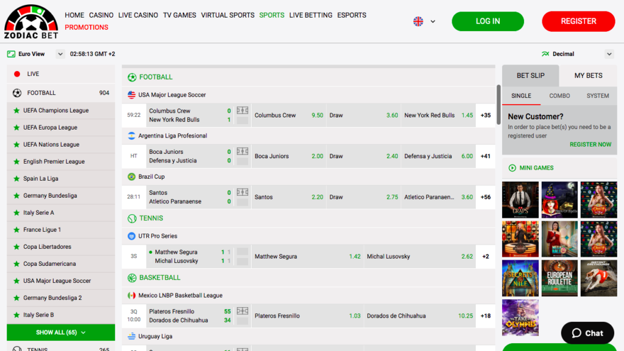Open the language selector dropdown arrow
The width and height of the screenshot is (624, 351).
point(433,21)
